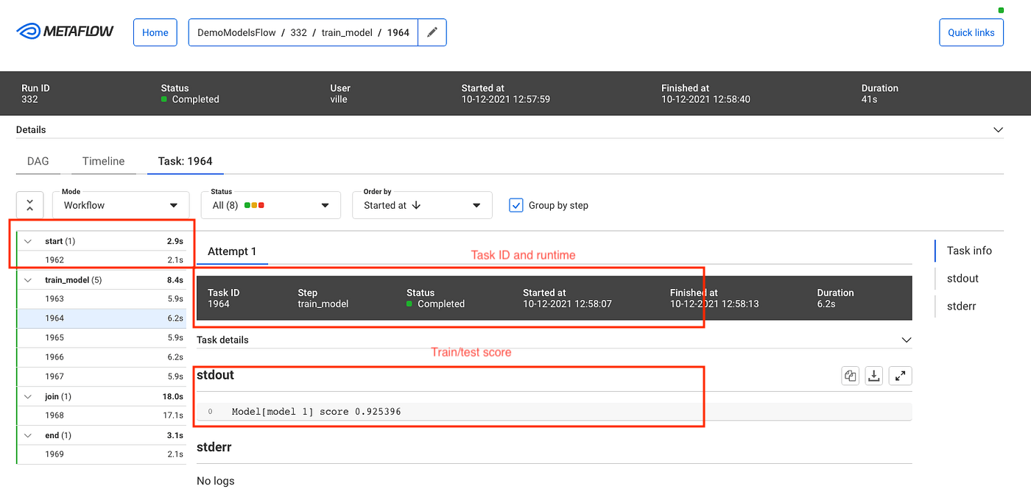Collapse the Task details section
1031x497 pixels.
click(x=906, y=339)
